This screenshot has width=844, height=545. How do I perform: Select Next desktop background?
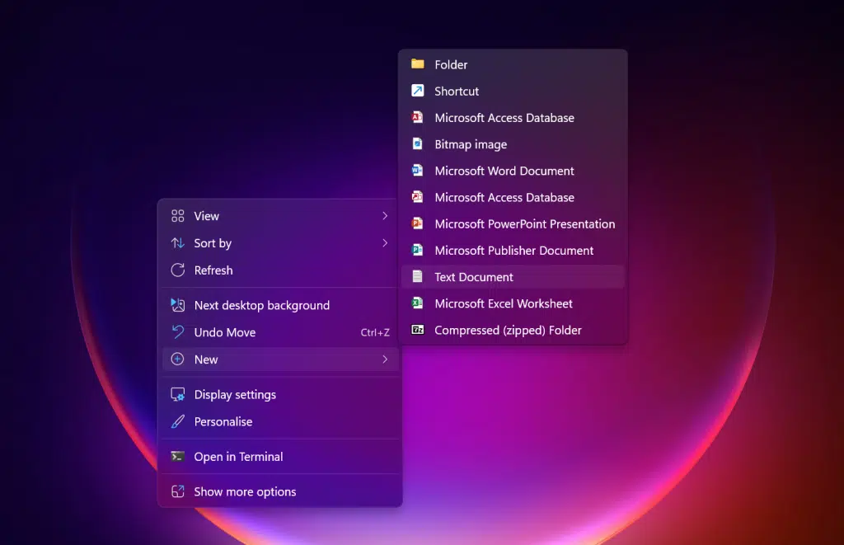tap(261, 305)
